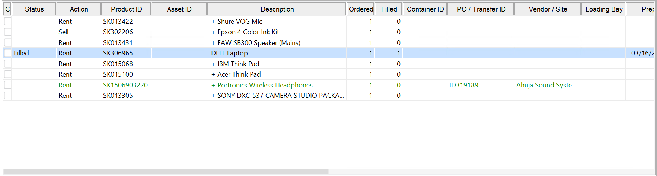Click the Product ID column header
This screenshot has height=176, width=657.
[x=126, y=9]
